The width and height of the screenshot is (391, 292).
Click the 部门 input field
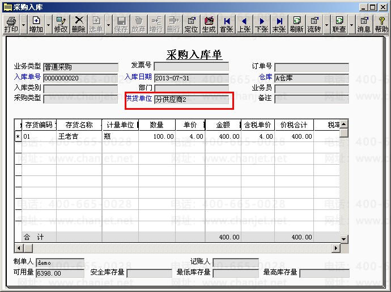coord(192,88)
